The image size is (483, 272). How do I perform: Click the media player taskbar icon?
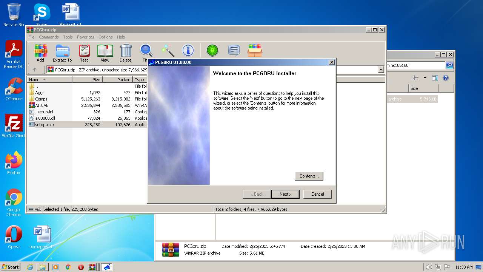[x=55, y=267]
